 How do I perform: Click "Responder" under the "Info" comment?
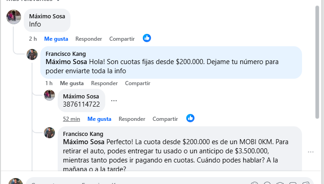[x=89, y=39]
